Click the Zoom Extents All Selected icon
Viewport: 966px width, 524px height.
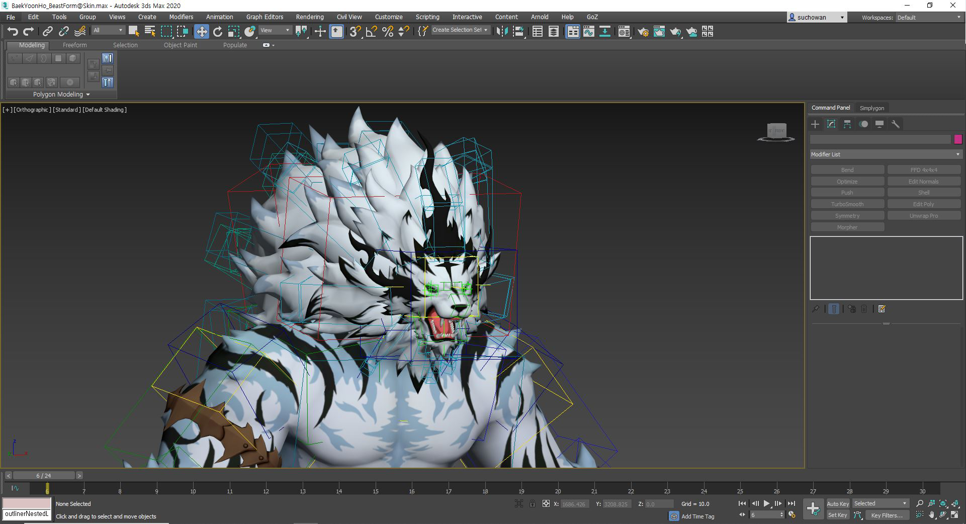955,503
